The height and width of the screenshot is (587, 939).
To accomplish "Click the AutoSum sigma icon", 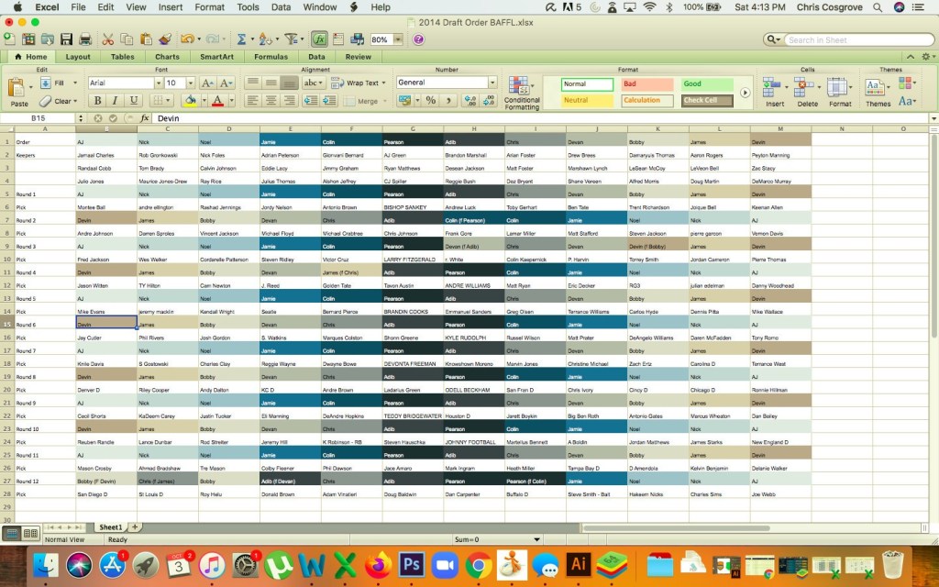I will point(242,39).
